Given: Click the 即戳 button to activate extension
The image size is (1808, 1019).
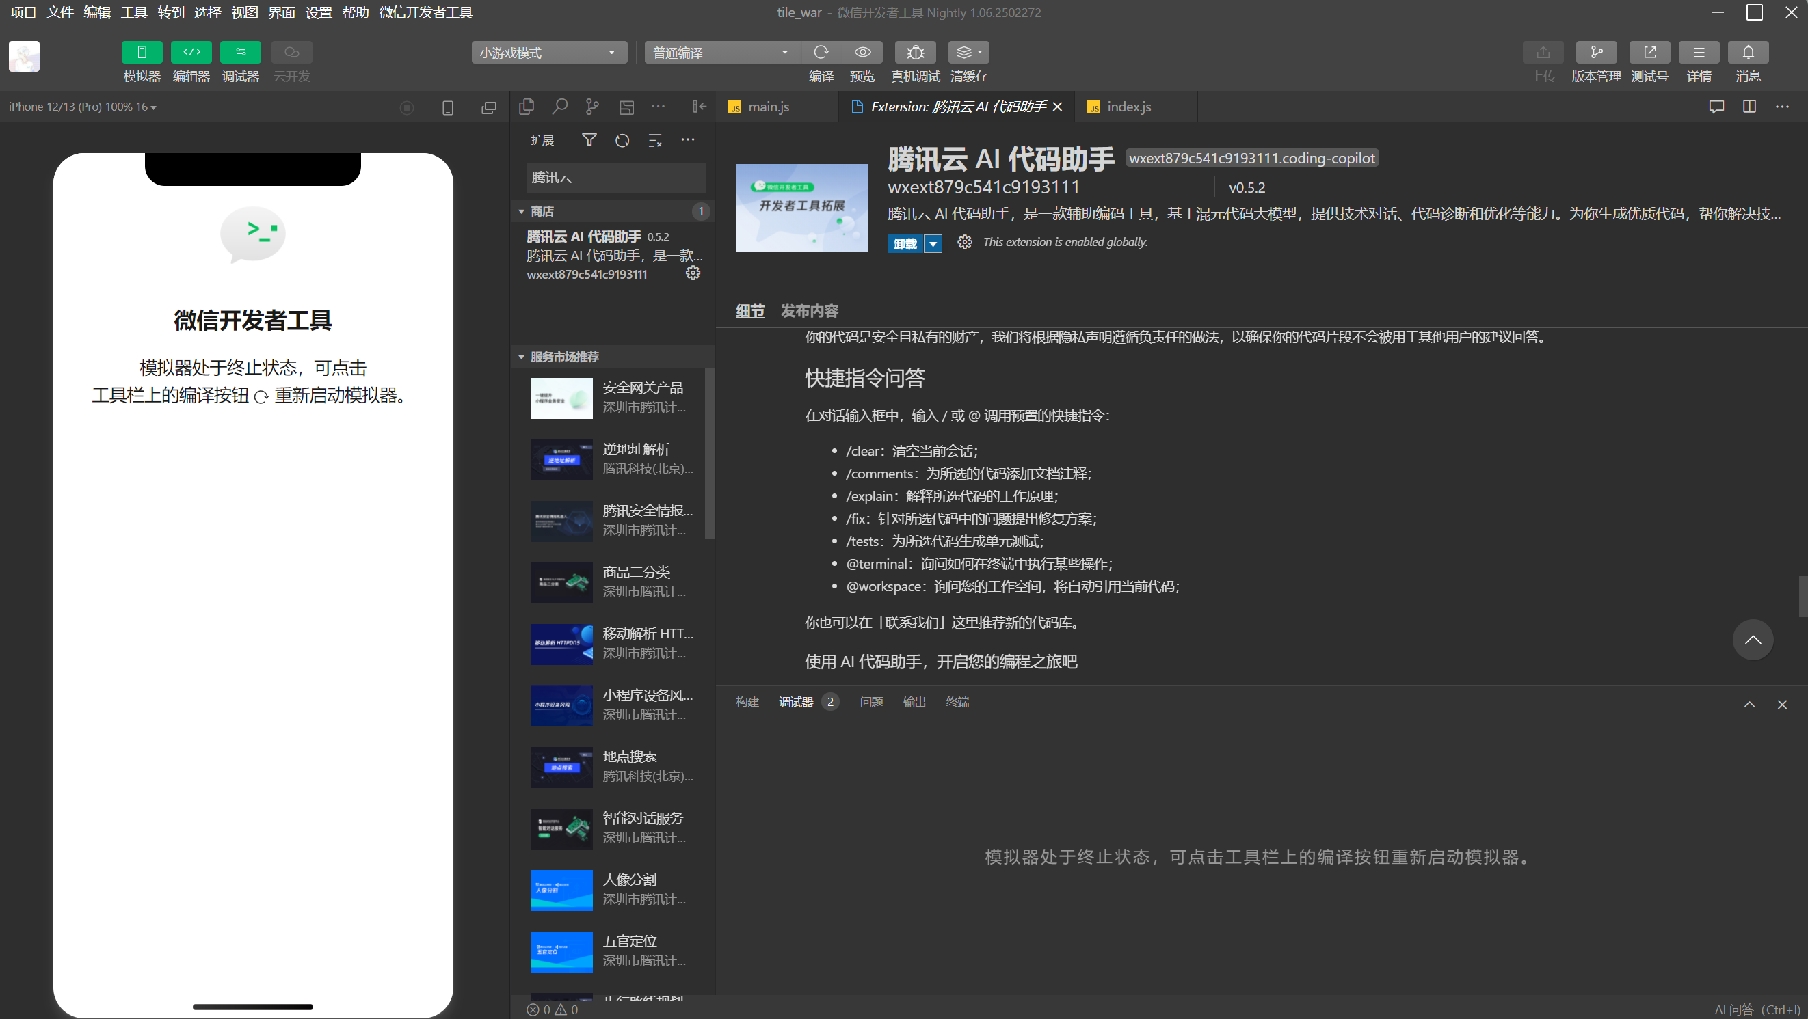Looking at the screenshot, I should click(x=903, y=241).
